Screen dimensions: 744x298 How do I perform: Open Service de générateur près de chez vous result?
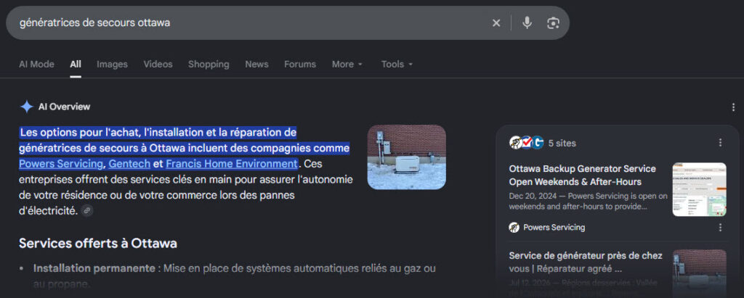[586, 262]
